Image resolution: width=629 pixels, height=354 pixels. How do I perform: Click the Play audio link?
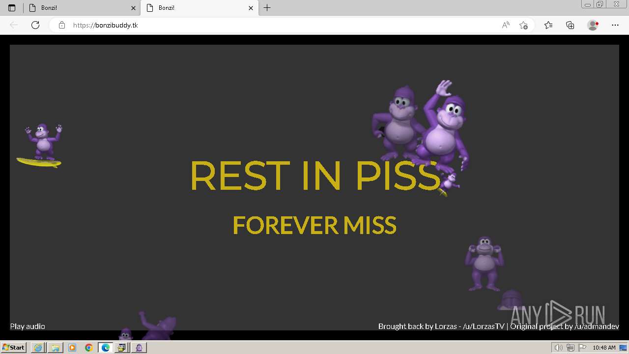pyautogui.click(x=28, y=326)
